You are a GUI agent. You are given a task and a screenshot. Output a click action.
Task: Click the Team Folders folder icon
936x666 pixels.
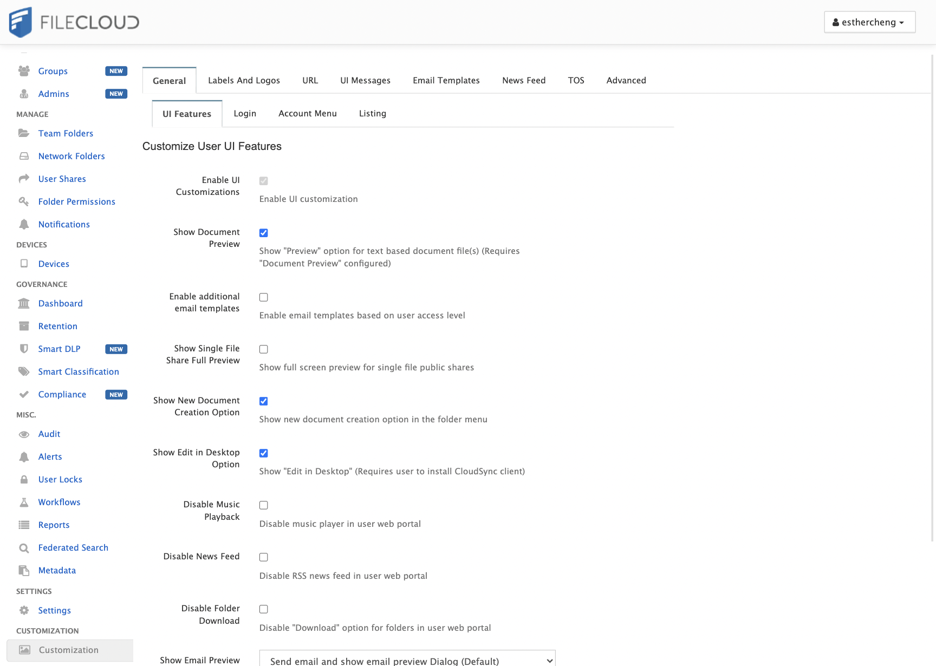tap(24, 133)
